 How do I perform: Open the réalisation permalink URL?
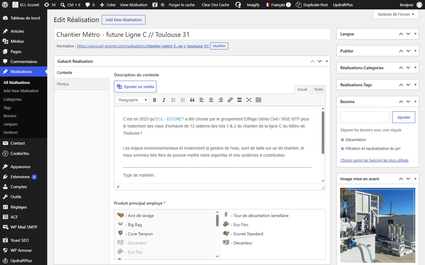coord(143,46)
